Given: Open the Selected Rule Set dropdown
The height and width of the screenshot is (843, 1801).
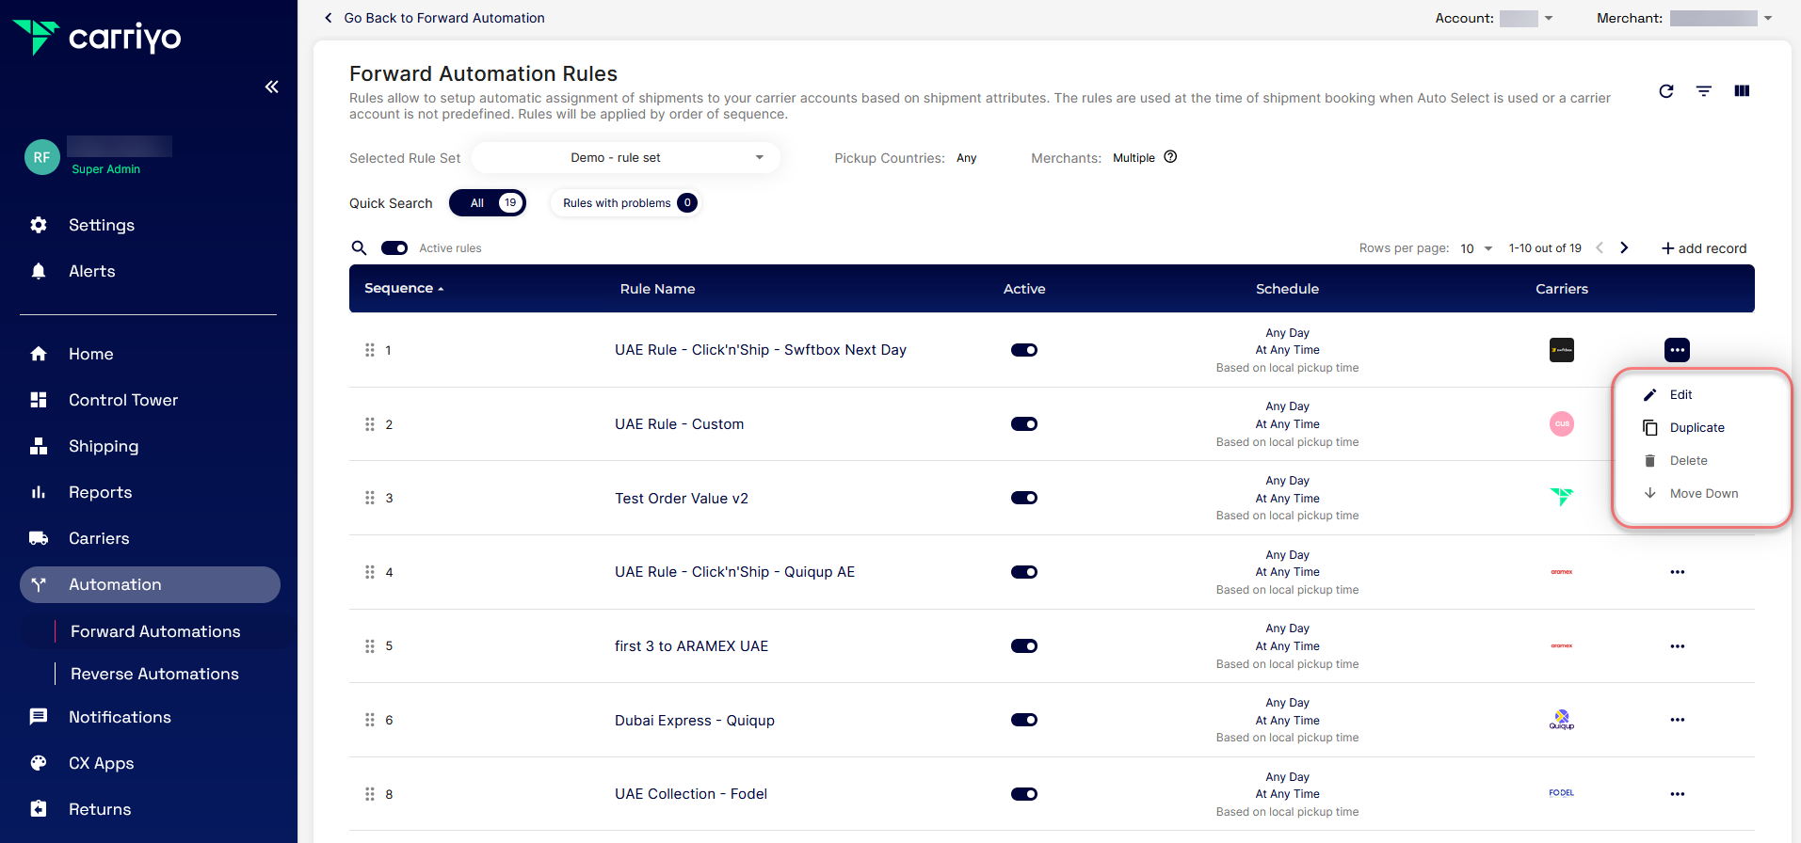Looking at the screenshot, I should pos(625,158).
